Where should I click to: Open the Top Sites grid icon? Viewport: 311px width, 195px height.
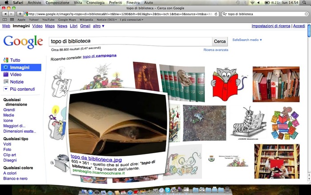point(12,20)
